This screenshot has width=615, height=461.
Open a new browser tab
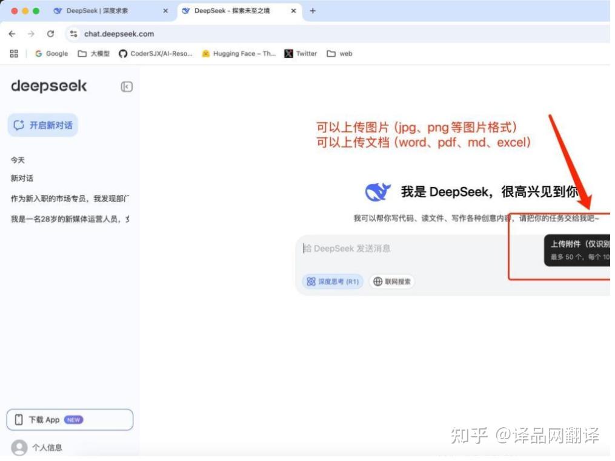[313, 11]
